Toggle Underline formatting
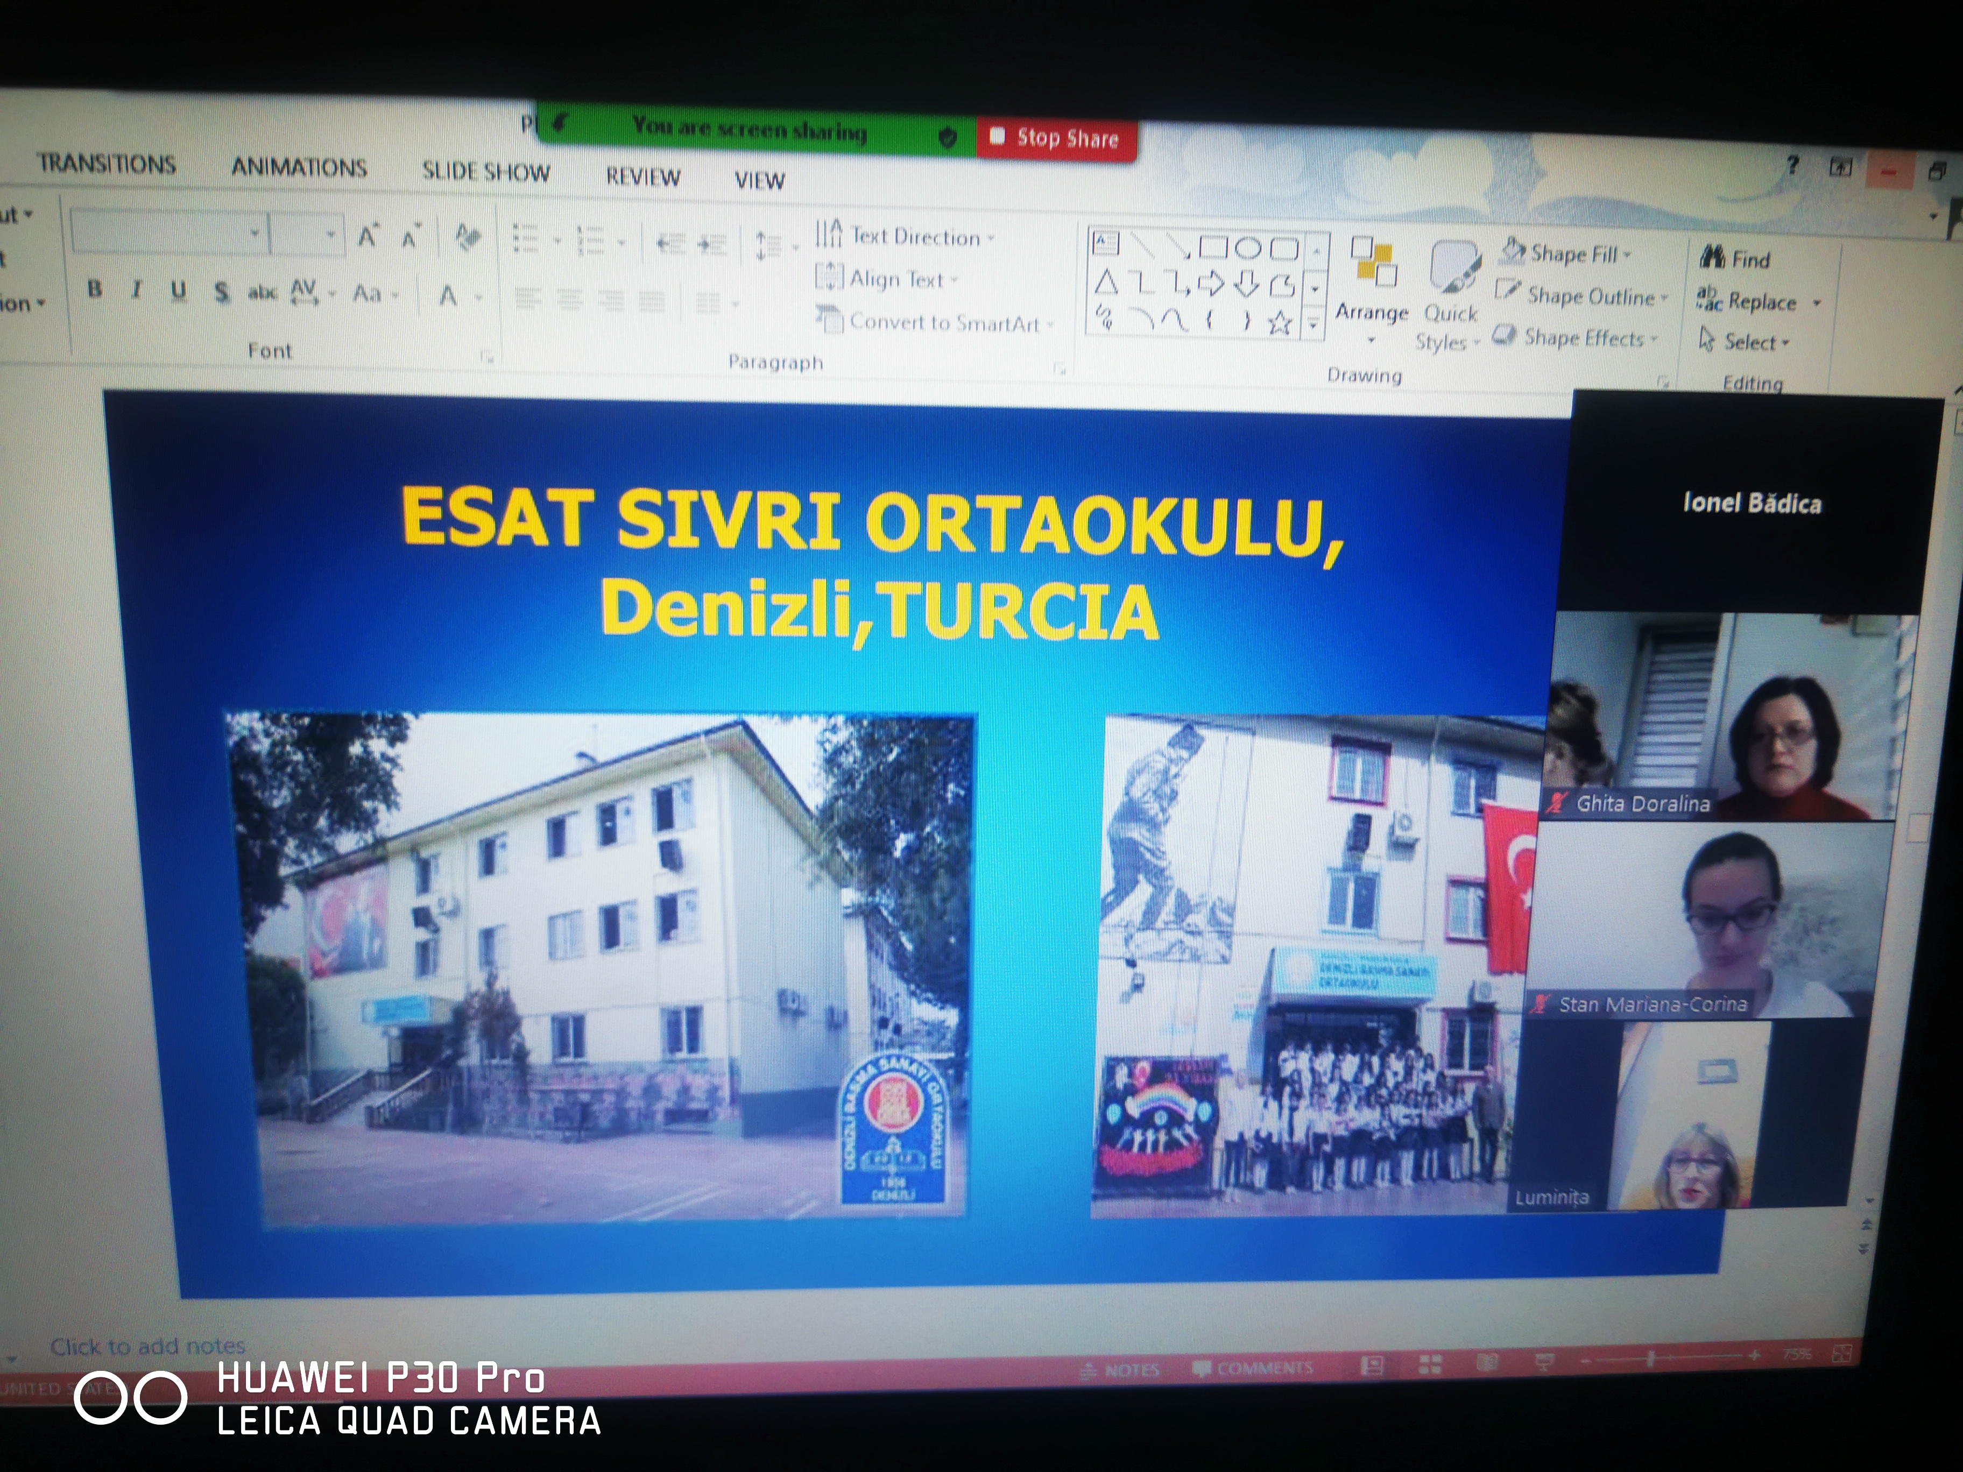This screenshot has height=1472, width=1963. [x=178, y=290]
